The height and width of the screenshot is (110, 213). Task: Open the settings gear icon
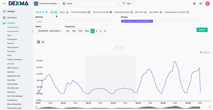(194, 4)
